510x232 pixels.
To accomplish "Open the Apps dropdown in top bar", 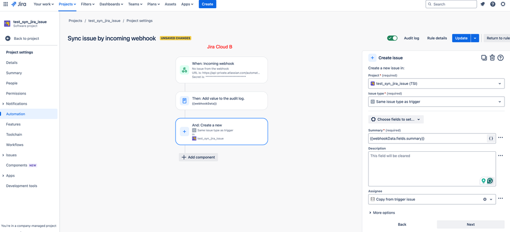I will 187,4.
